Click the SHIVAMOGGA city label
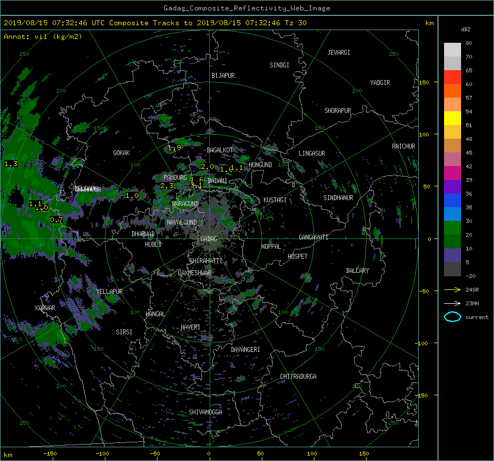494x461 pixels. [x=205, y=412]
